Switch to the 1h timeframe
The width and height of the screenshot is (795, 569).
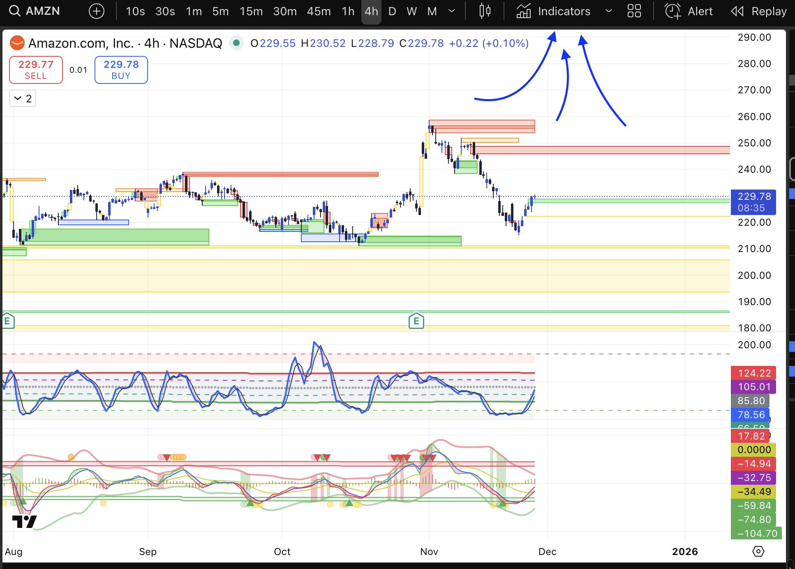coord(348,11)
